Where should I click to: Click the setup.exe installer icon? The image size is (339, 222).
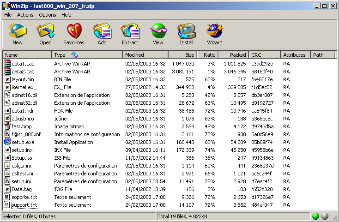pos(7,142)
